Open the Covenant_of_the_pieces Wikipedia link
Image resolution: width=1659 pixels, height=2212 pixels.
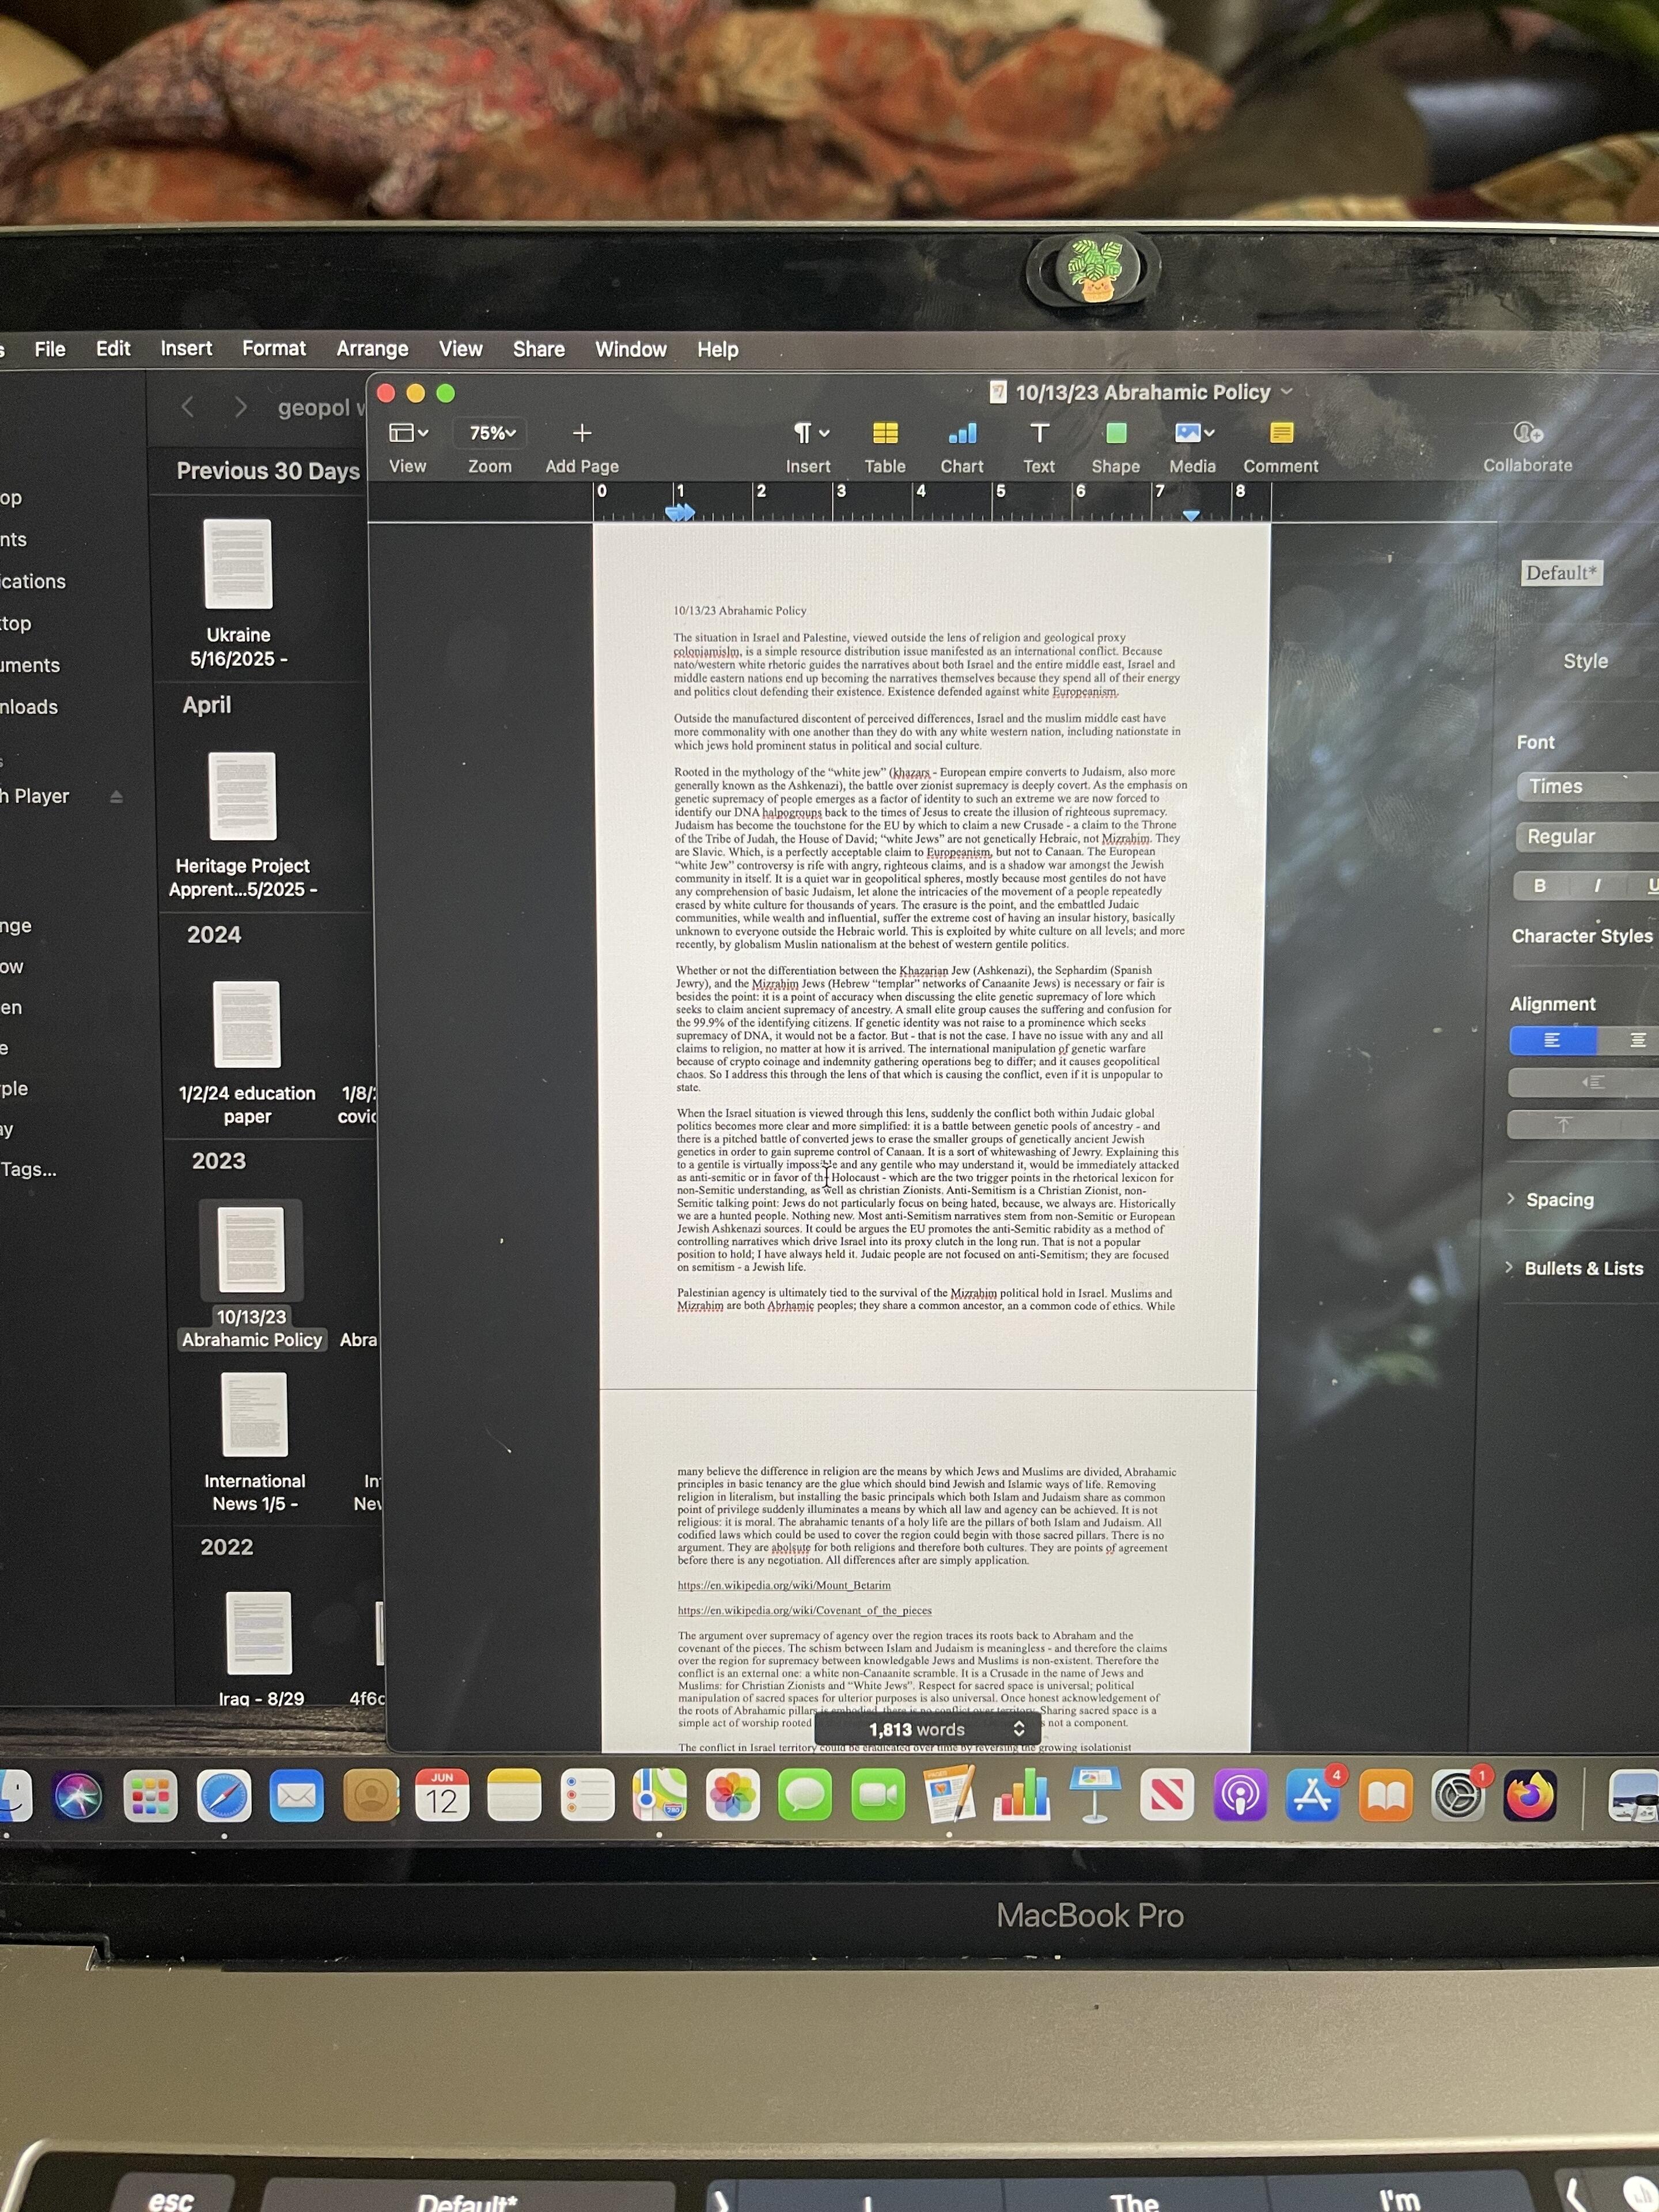coord(804,1610)
